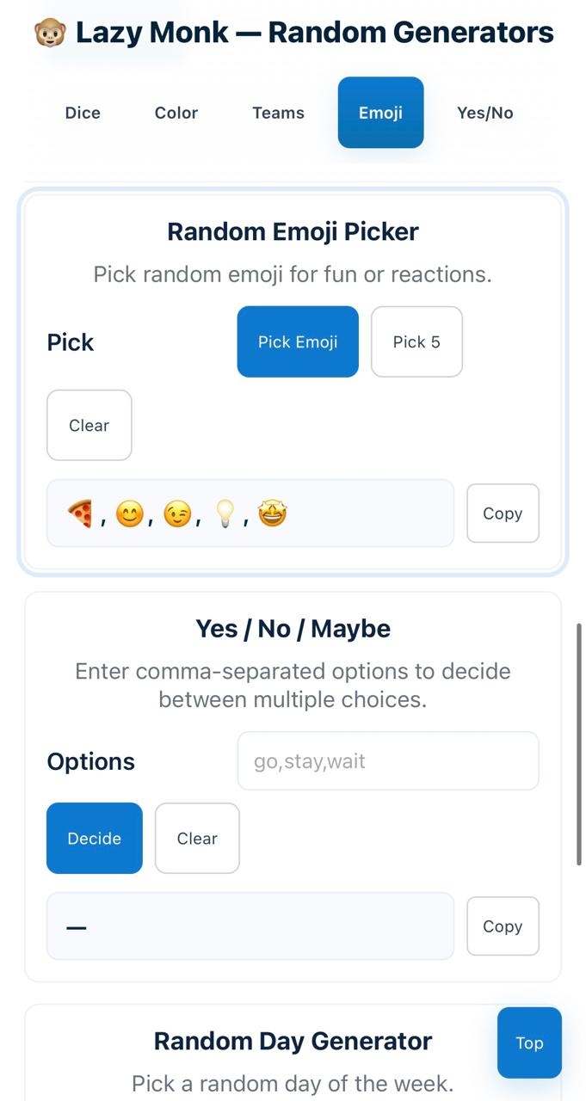Click the star-struck emoji result
This screenshot has width=586, height=1101.
272,514
